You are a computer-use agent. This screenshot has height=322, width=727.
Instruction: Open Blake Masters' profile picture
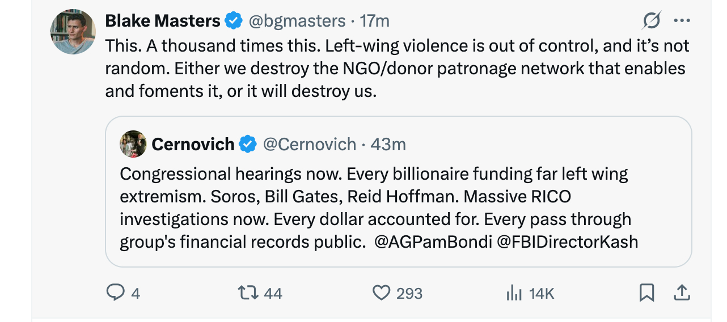73,32
